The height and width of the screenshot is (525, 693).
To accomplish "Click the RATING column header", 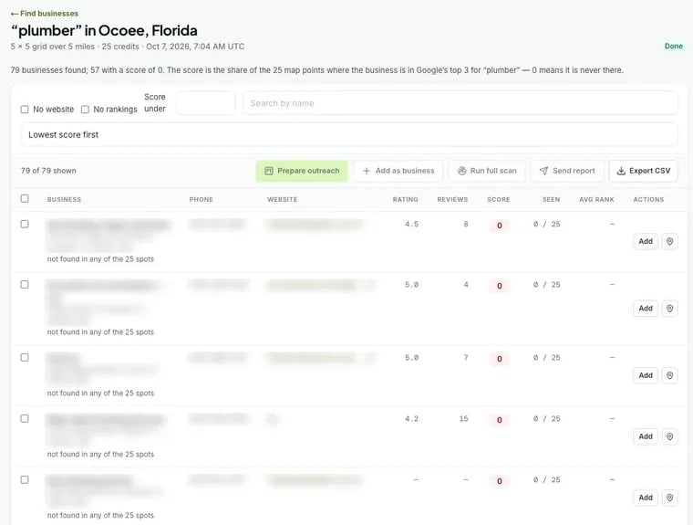I will (405, 200).
